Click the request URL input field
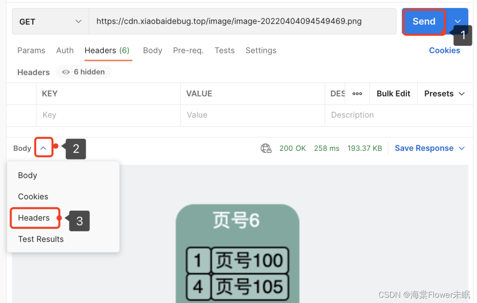This screenshot has width=477, height=303. coord(242,21)
